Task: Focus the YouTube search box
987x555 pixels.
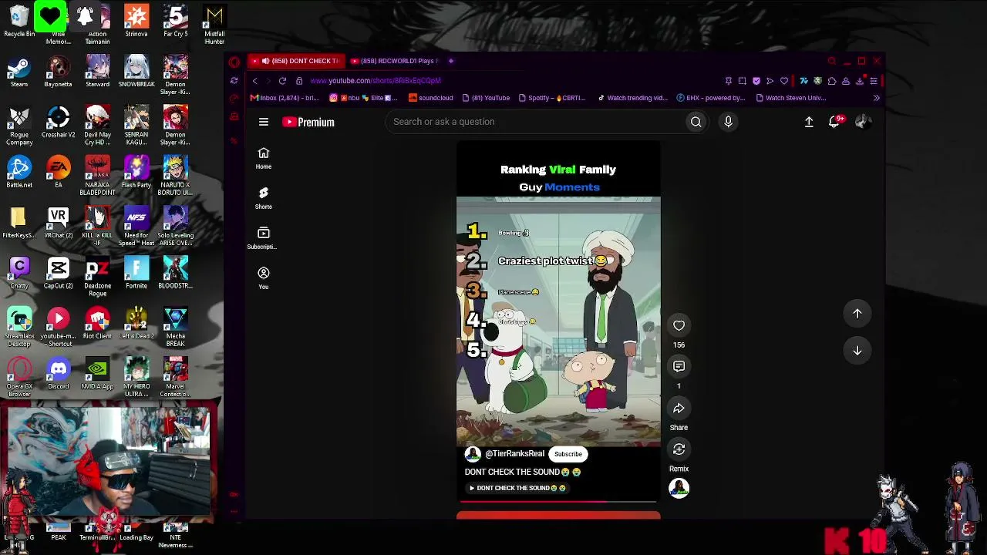Action: coord(536,122)
